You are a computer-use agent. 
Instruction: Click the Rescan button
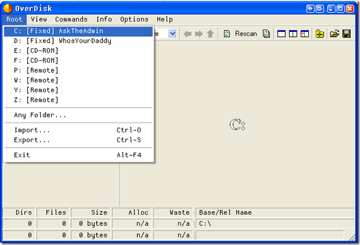pyautogui.click(x=246, y=34)
